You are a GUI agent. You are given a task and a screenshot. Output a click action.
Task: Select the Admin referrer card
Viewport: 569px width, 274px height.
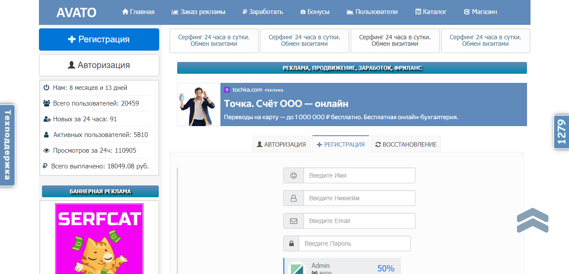[x=342, y=266]
